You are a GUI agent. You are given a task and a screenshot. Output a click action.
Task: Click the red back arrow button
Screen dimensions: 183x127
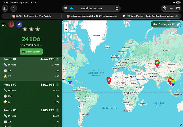coord(11,24)
